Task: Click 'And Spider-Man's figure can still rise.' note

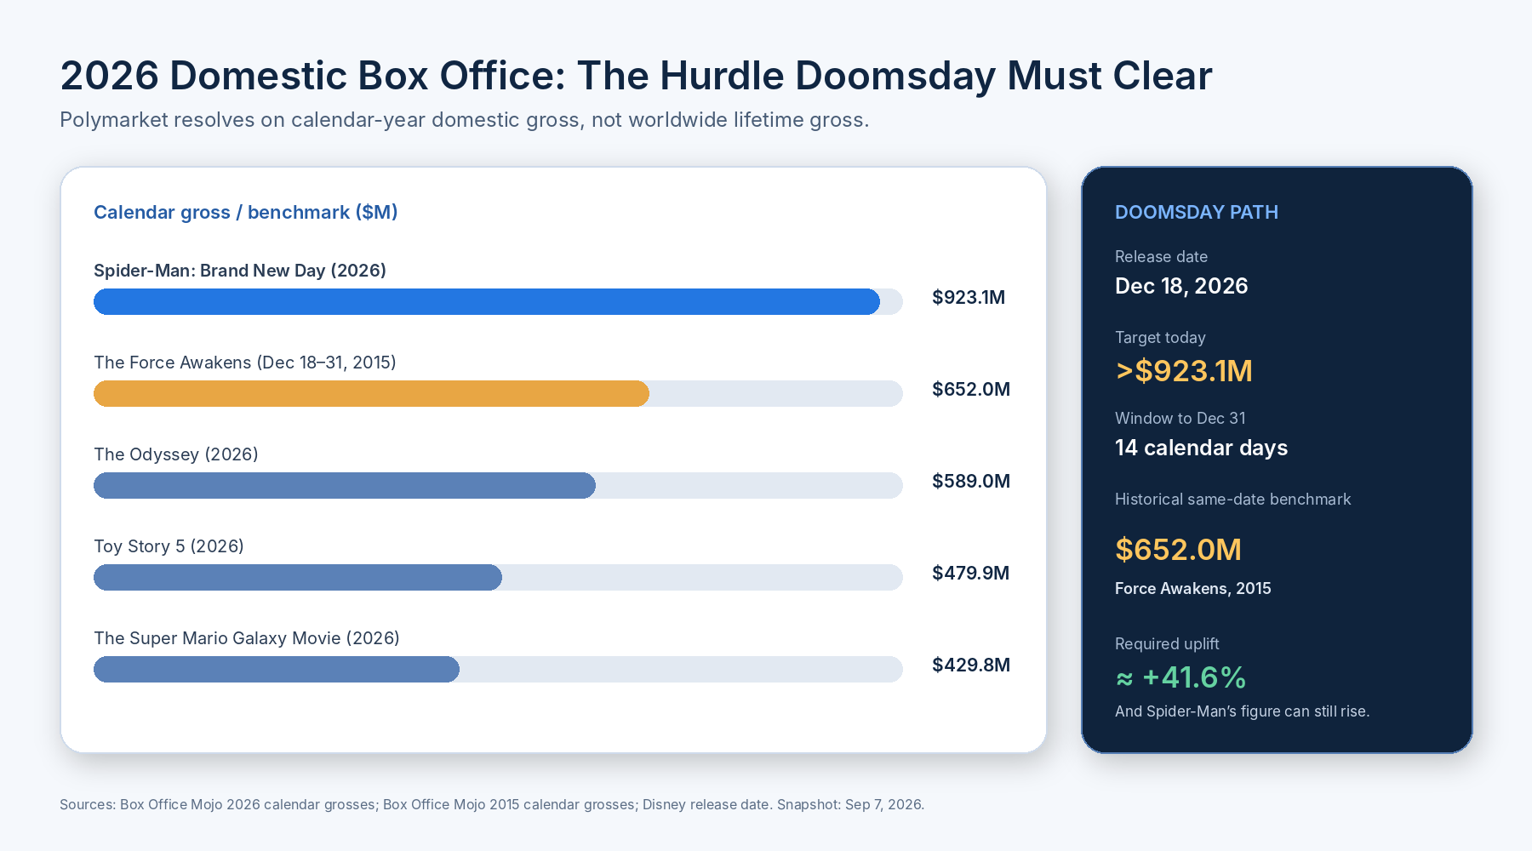Action: [x=1242, y=711]
